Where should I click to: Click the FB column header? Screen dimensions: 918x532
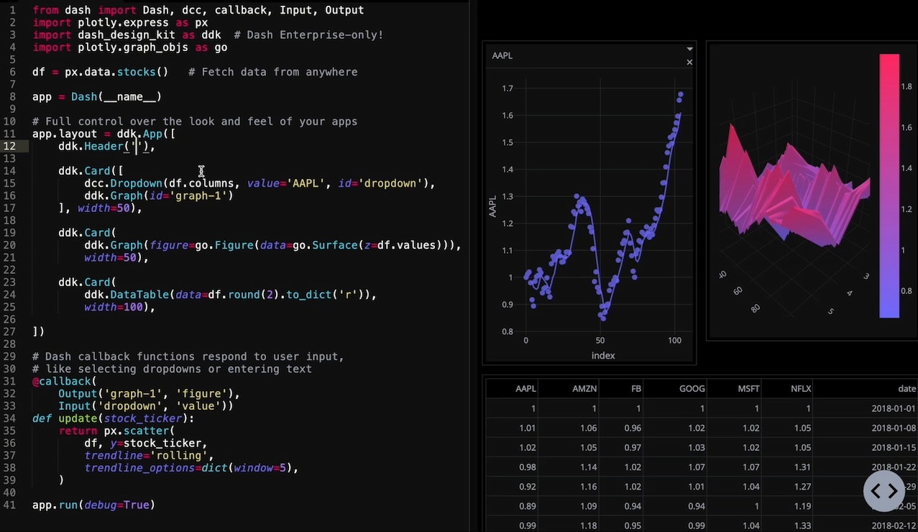pyautogui.click(x=635, y=389)
